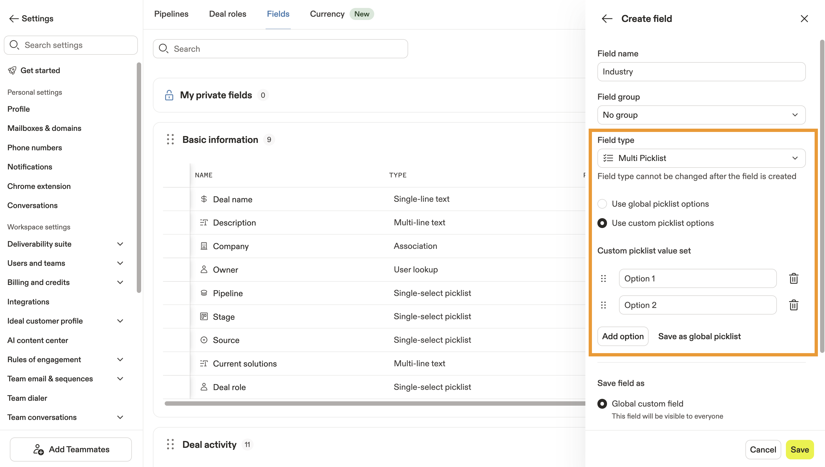Open the Field type Multi Picklist dropdown

(x=701, y=158)
